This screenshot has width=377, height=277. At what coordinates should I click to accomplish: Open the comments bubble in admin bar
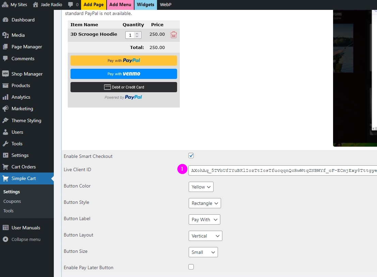click(x=70, y=4)
